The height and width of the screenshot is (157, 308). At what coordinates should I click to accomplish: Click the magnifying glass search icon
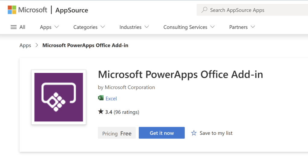point(204,10)
